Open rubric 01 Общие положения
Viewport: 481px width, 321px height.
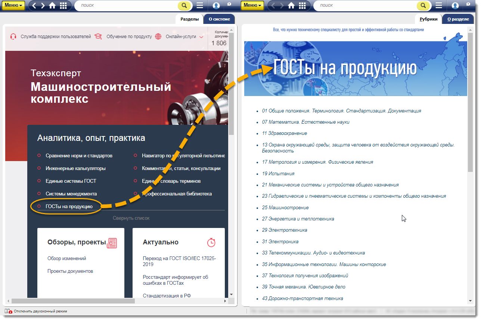342,111
